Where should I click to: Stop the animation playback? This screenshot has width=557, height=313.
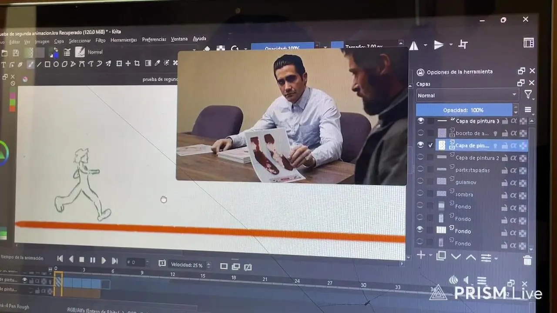click(82, 260)
